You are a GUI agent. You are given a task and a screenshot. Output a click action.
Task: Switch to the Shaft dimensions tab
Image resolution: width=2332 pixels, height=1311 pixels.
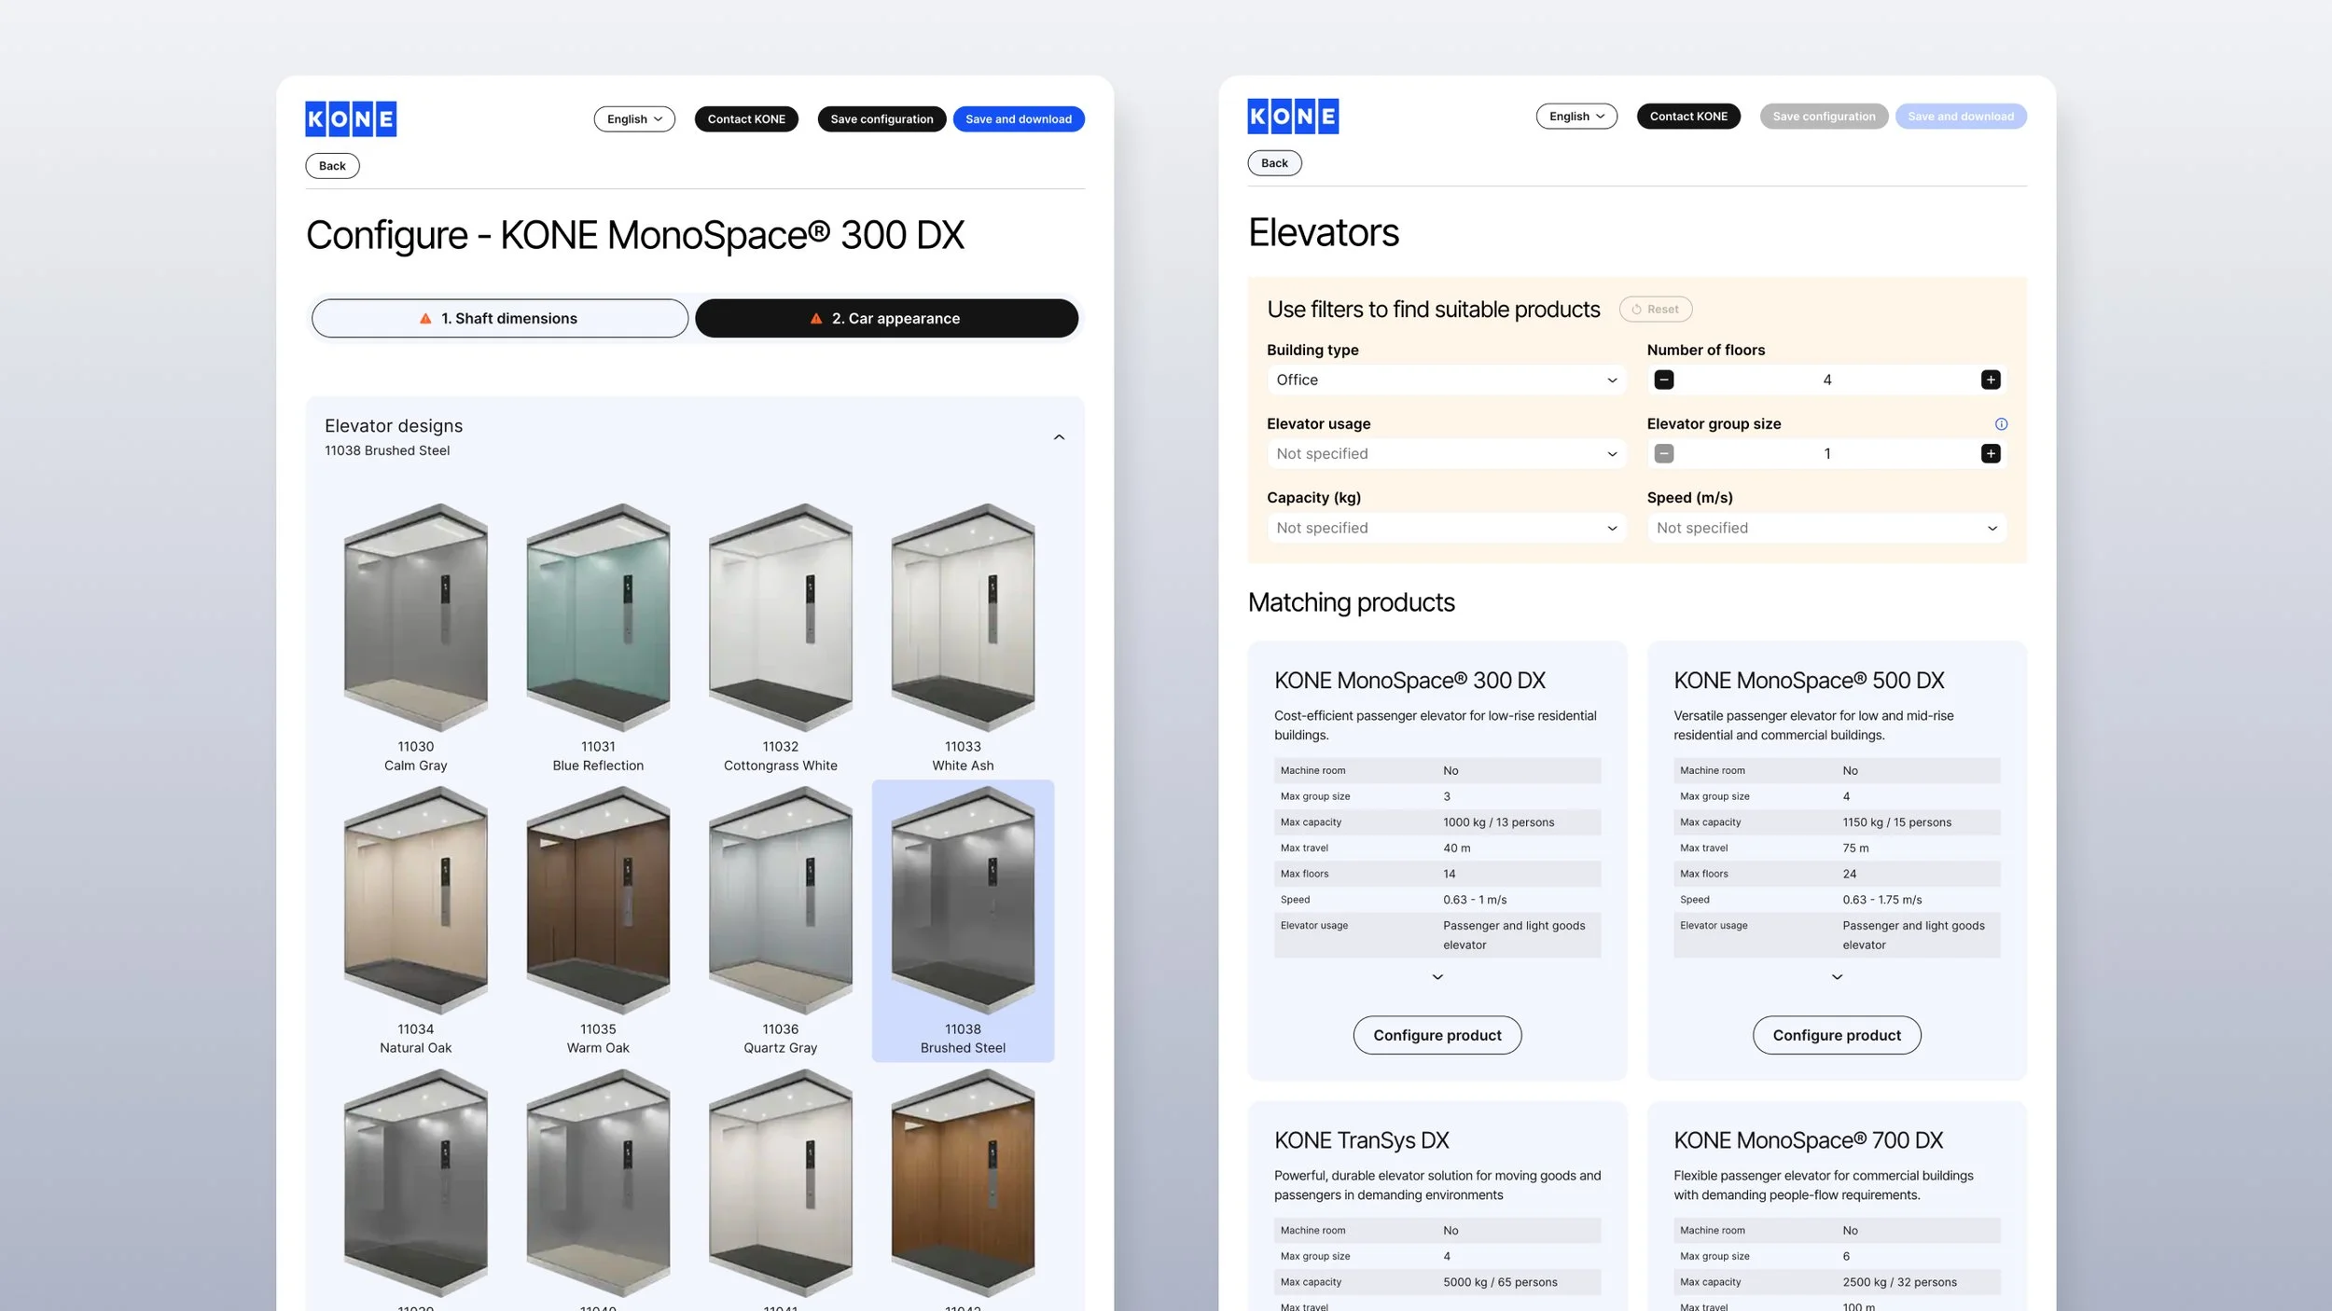(500, 318)
